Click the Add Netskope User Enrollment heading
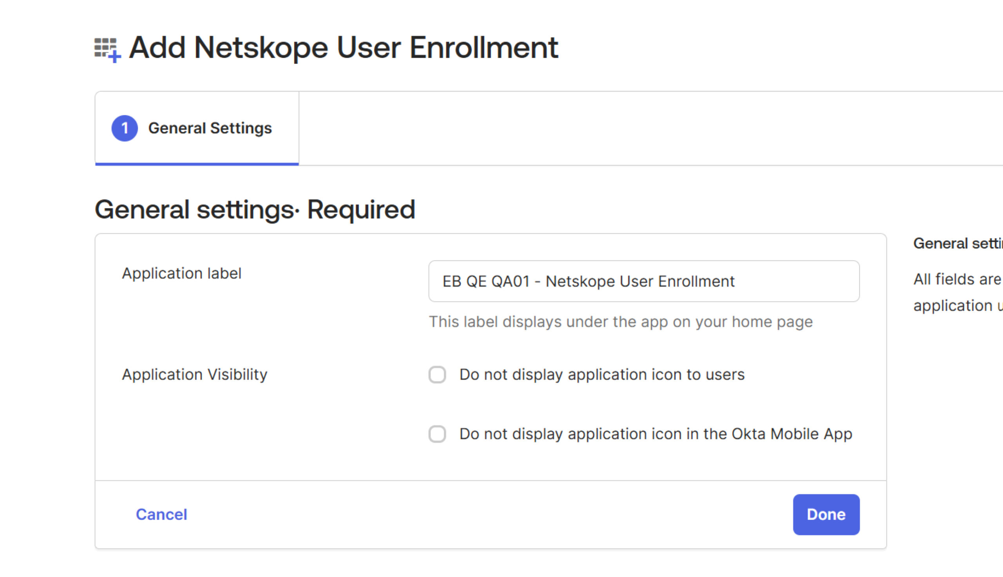This screenshot has height=577, width=1003. 344,48
